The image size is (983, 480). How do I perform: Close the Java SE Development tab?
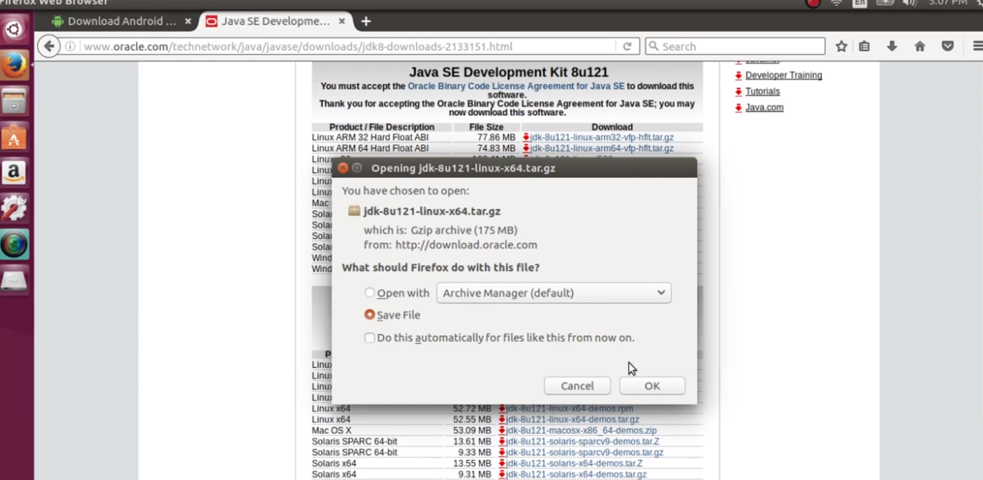pos(341,22)
